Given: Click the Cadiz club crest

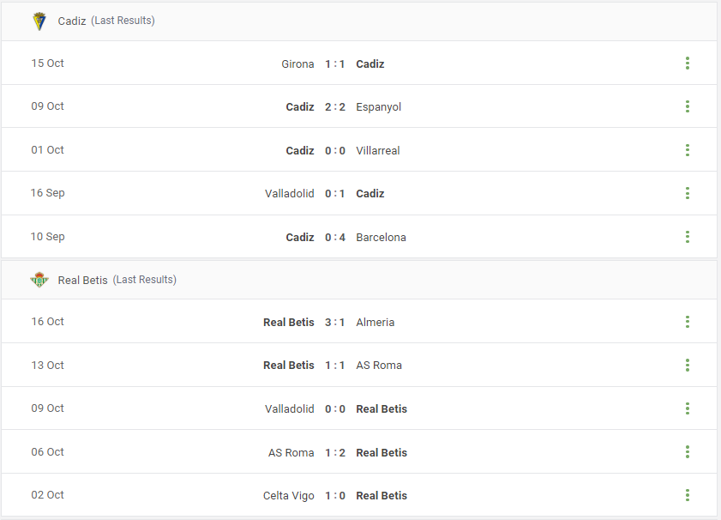Looking at the screenshot, I should click(39, 21).
